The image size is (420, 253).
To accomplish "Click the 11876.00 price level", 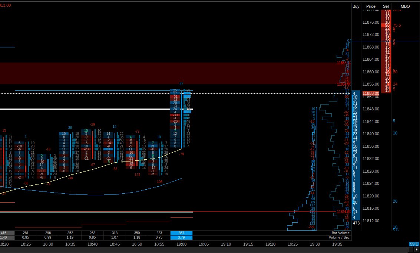I will 371,22.
